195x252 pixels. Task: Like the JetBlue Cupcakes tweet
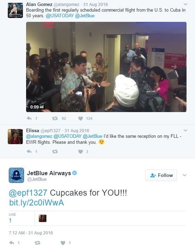[63, 243]
